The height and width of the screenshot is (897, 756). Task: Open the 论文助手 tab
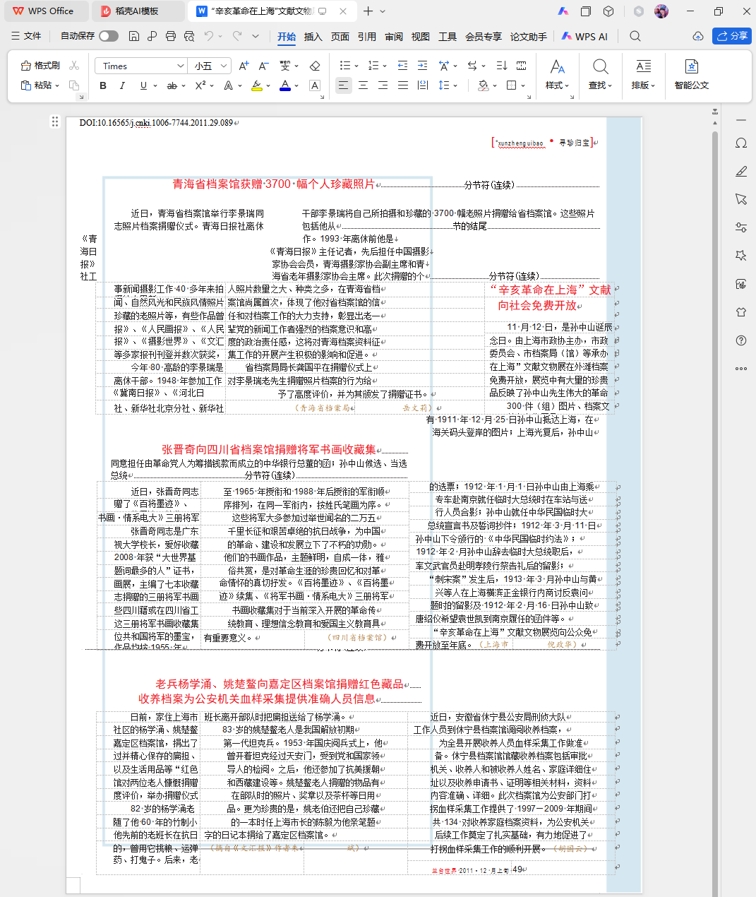(x=529, y=37)
